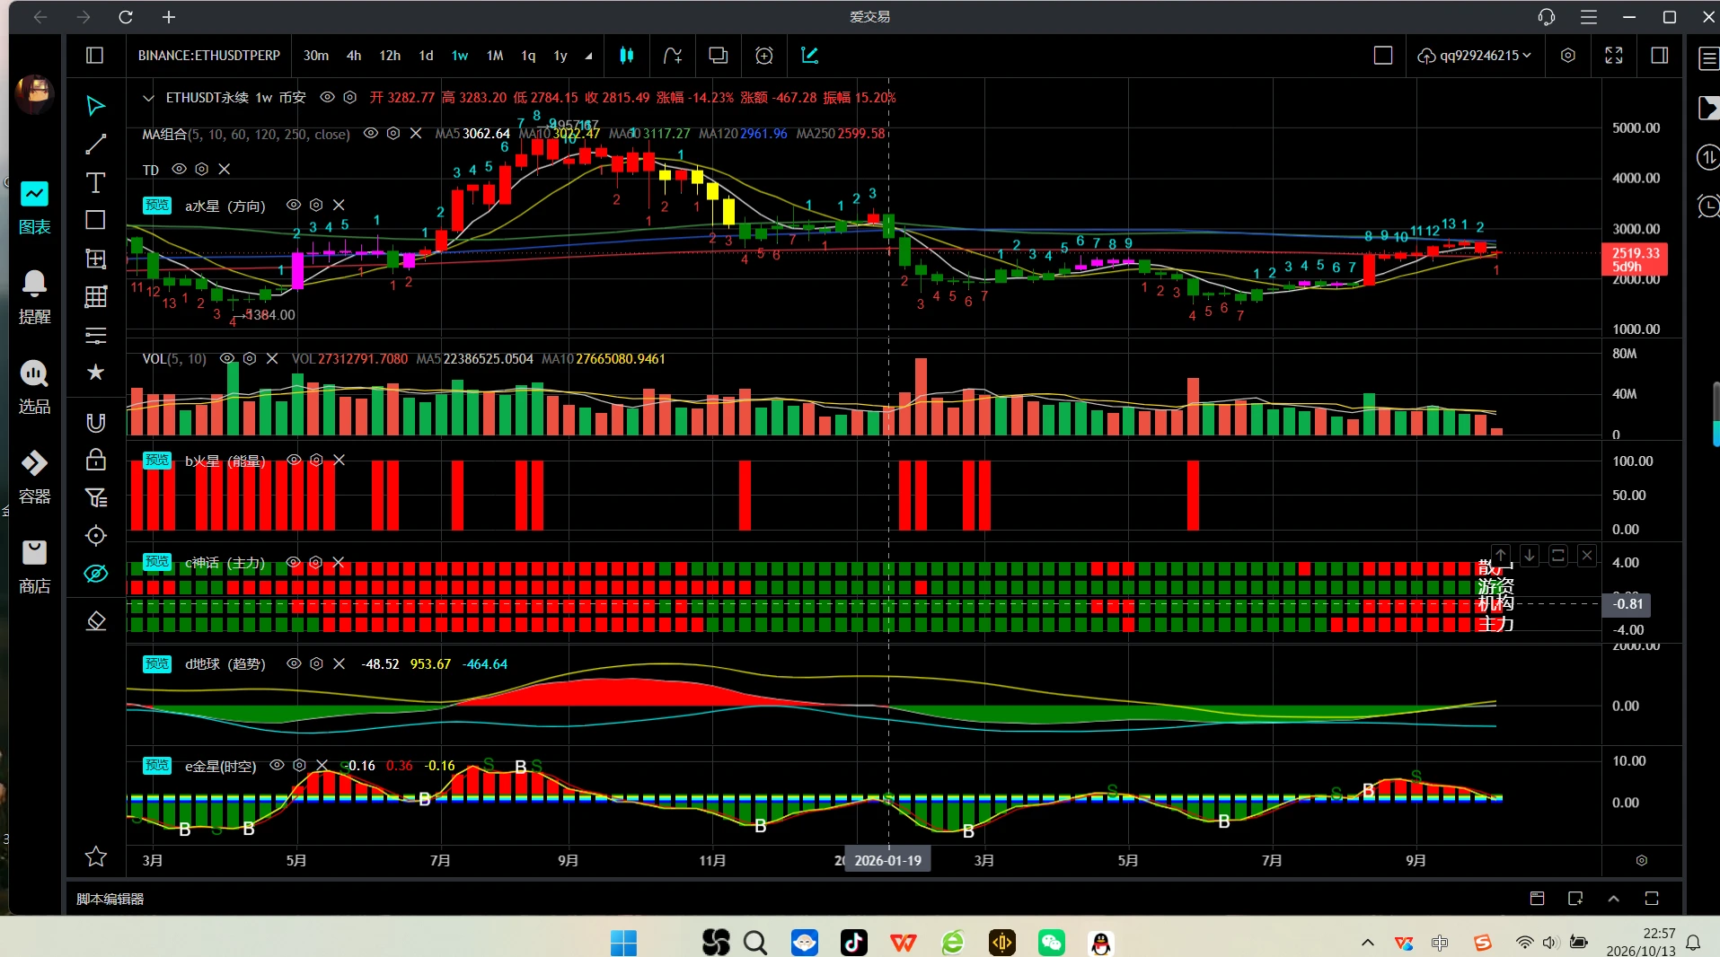The width and height of the screenshot is (1720, 957).
Task: Click the BINANCE:ETHUSDTPERP symbol name
Action: coord(209,56)
